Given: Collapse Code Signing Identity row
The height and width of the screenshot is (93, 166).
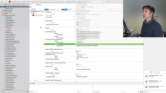Looking at the screenshot, I should (45, 32).
